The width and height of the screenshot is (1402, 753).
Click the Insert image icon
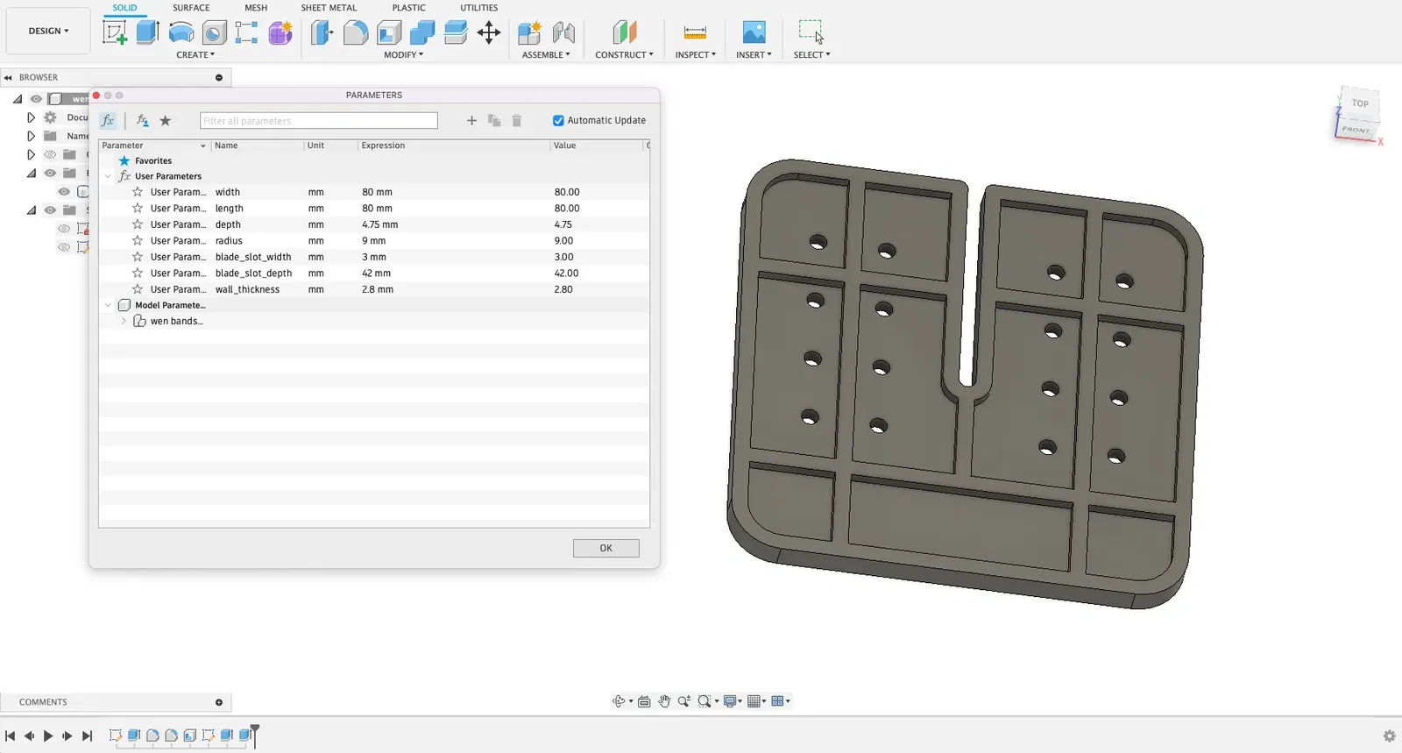754,32
